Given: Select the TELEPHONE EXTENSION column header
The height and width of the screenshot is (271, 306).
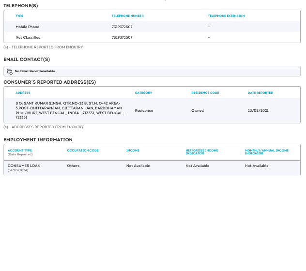Looking at the screenshot, I should [226, 16].
